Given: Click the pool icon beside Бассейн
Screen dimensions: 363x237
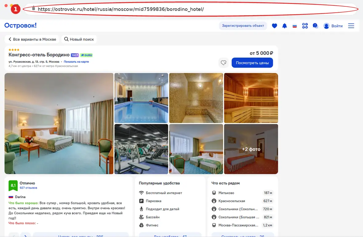Looking at the screenshot, I should tap(141, 217).
